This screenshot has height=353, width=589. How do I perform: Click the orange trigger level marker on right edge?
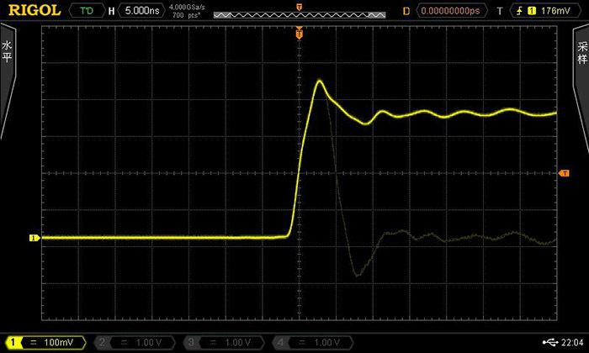click(565, 173)
